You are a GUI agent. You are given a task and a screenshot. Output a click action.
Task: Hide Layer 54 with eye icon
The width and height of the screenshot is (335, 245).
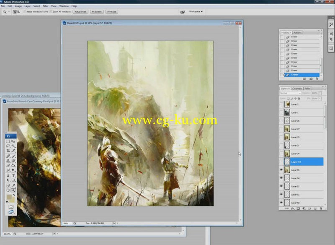pos(281,178)
